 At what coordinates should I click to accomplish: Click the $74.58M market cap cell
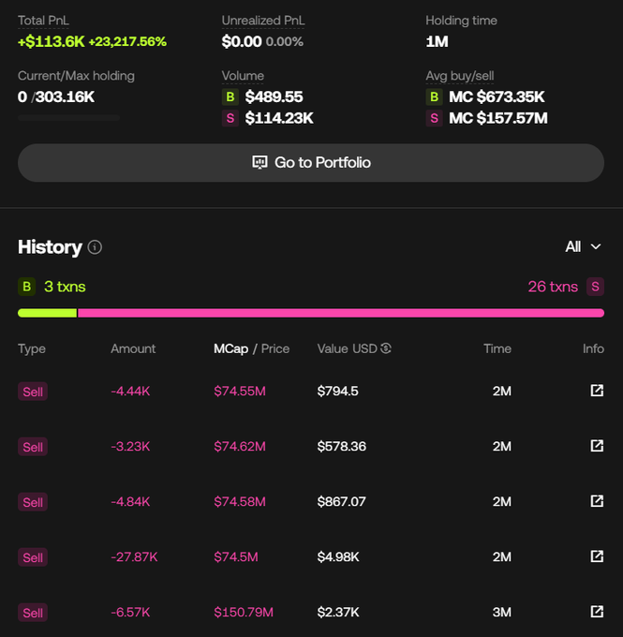point(240,501)
